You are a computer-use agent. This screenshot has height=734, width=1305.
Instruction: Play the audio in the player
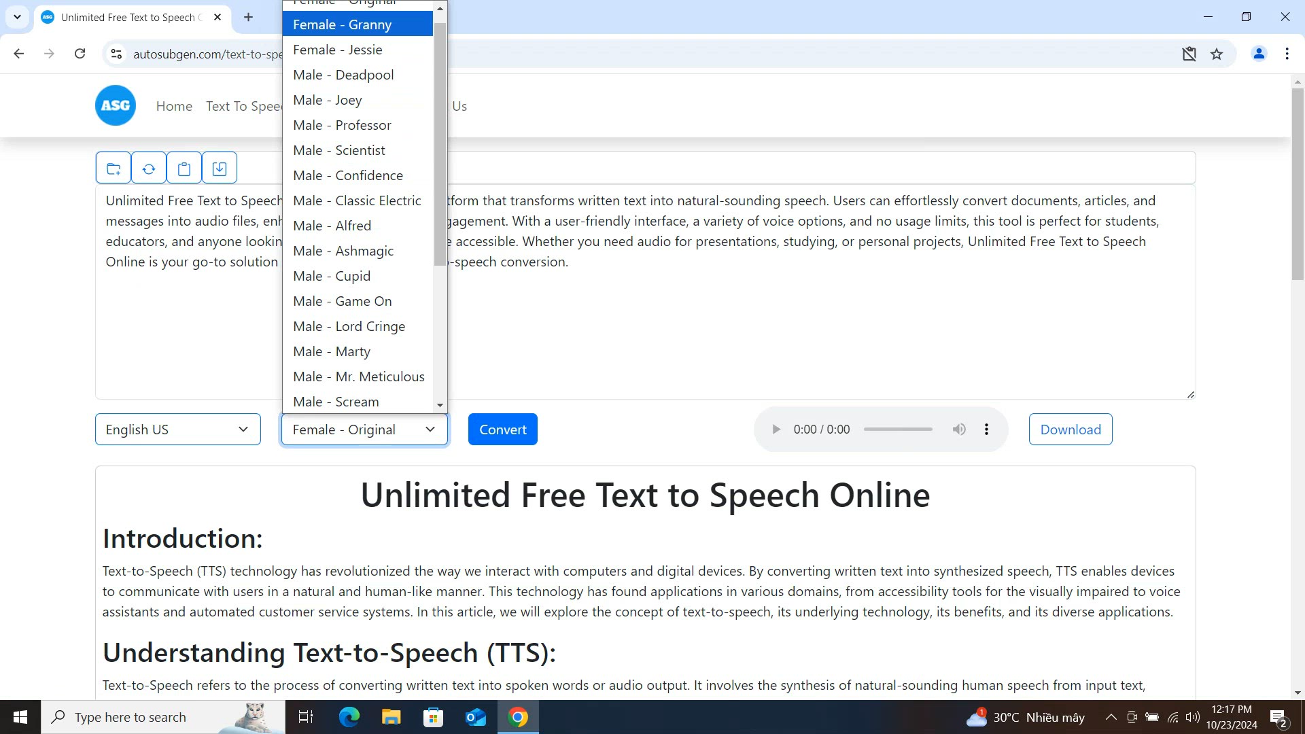[776, 430]
